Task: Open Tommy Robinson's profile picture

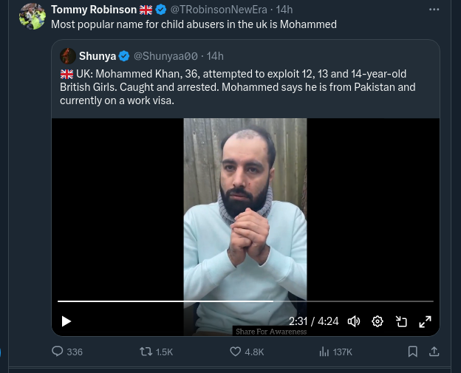Action: (x=32, y=16)
